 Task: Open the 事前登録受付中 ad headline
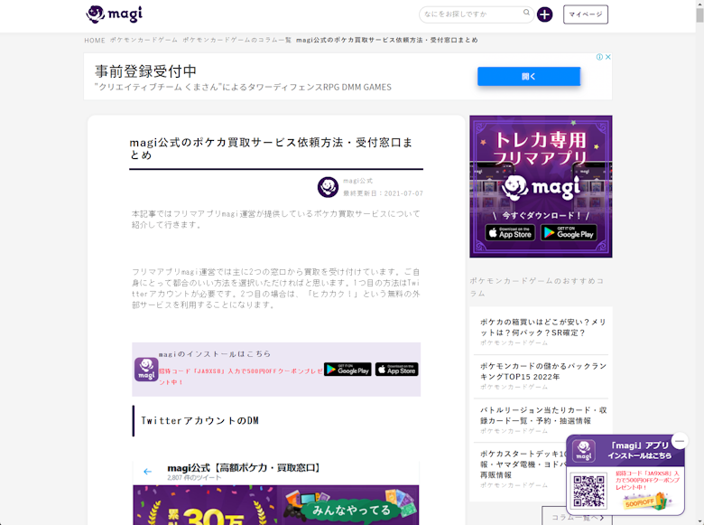pyautogui.click(x=145, y=71)
